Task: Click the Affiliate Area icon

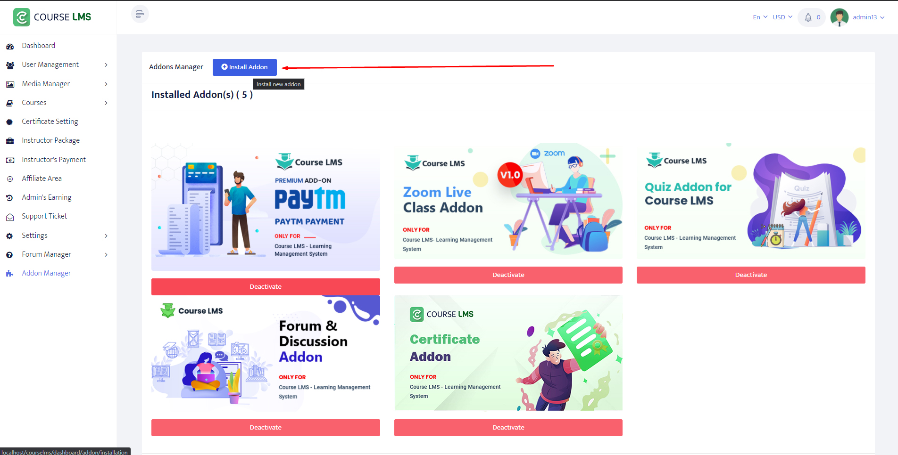Action: [10, 179]
